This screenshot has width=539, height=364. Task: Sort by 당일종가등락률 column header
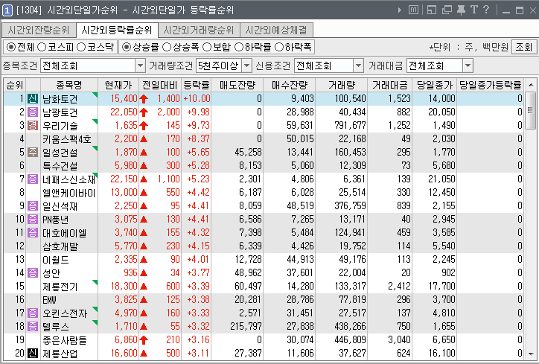click(491, 85)
